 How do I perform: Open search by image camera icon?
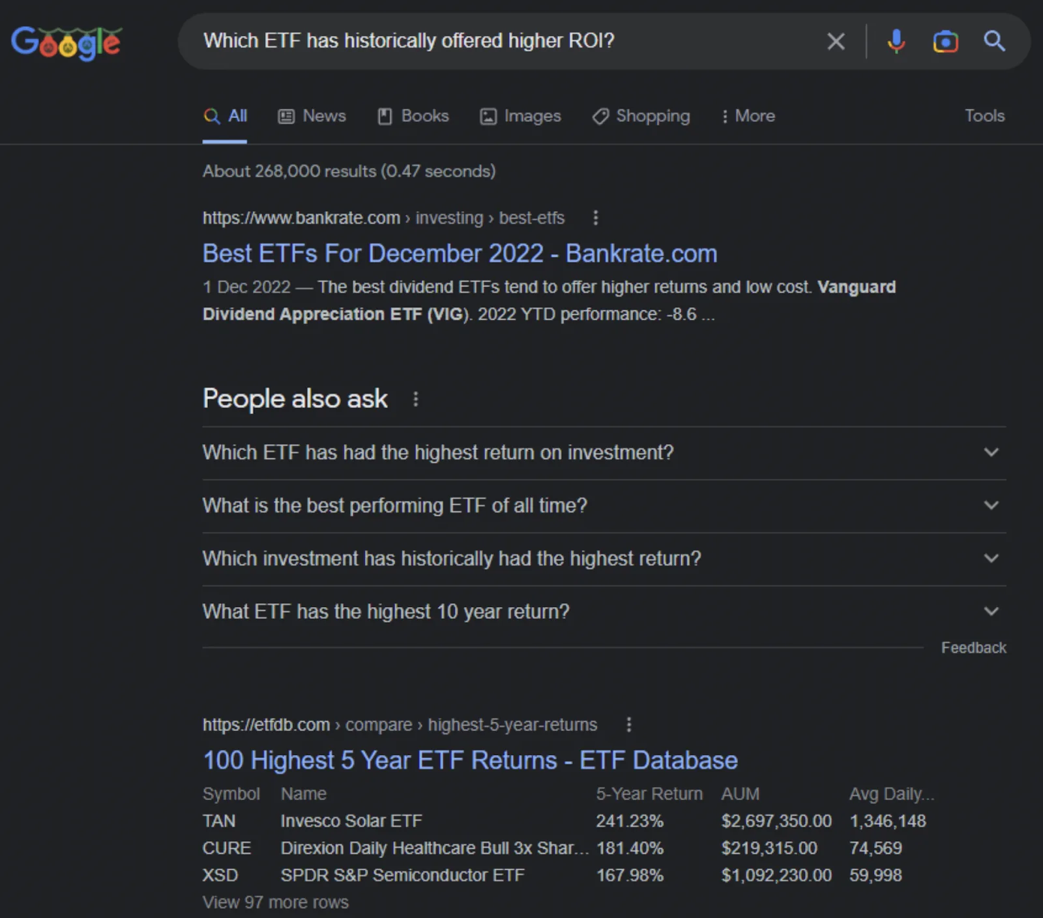(945, 41)
